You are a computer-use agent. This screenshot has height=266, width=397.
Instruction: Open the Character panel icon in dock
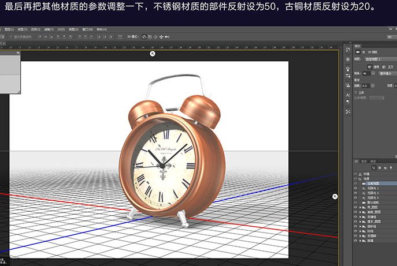click(348, 95)
